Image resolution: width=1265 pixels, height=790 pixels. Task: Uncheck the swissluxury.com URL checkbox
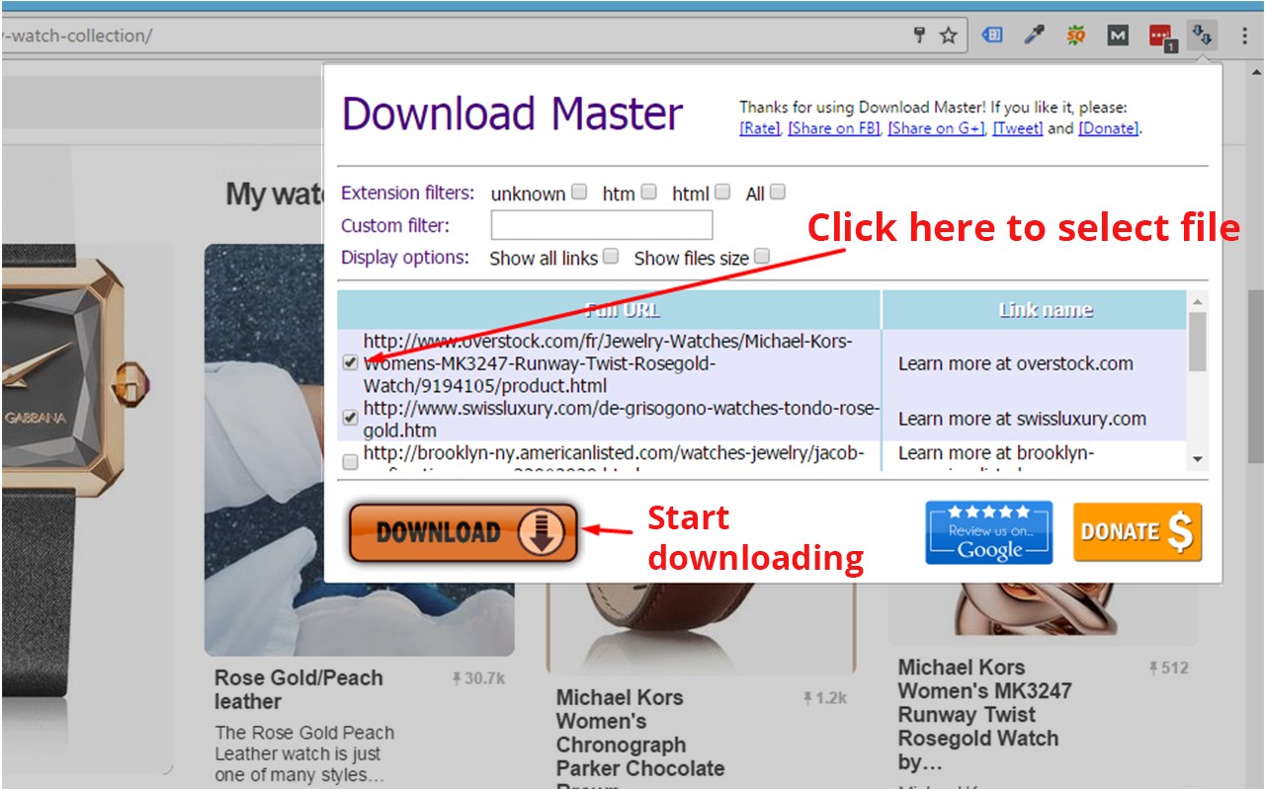pos(350,418)
